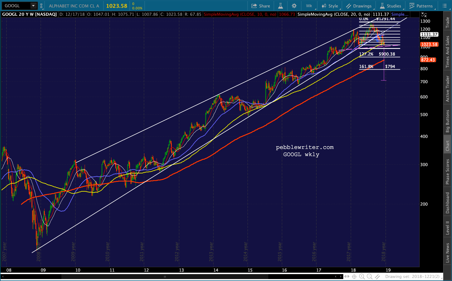Open the Trade sidebar tab

[448, 23]
